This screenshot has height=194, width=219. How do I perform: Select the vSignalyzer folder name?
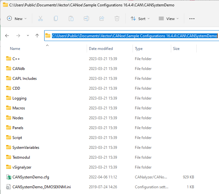pyautogui.click(x=22, y=167)
